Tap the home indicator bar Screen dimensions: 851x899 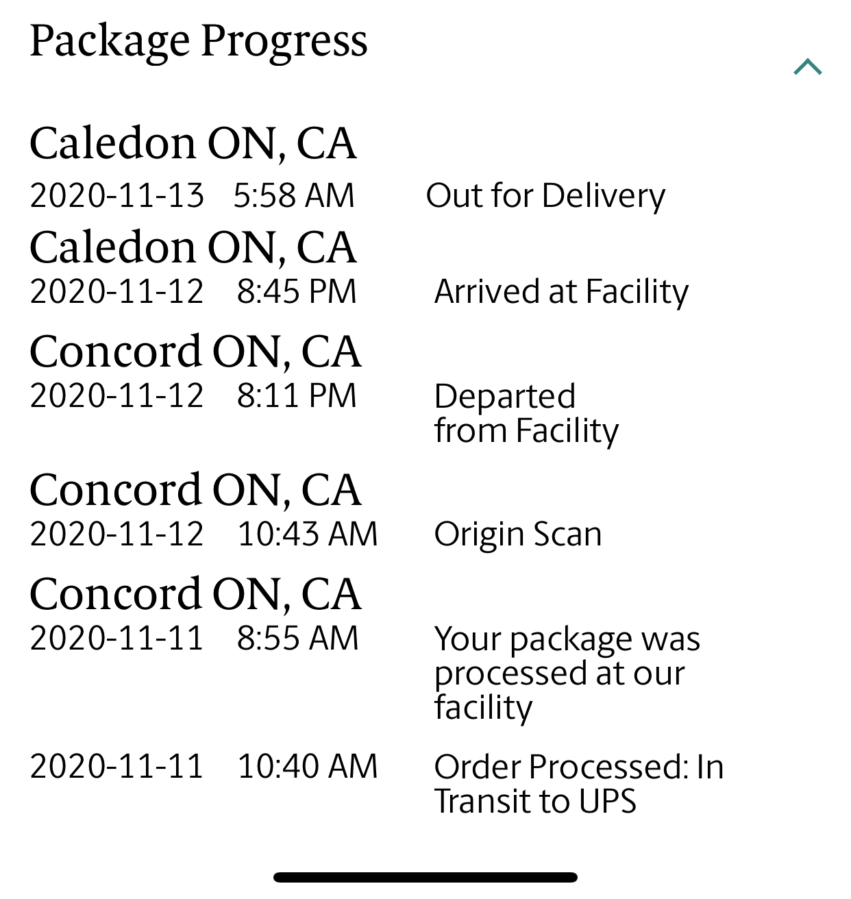point(425,877)
